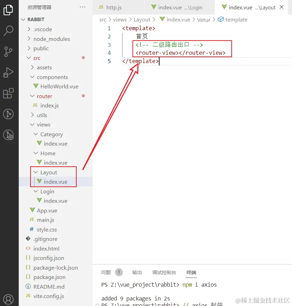
Task: Switch to the 调试控制台 panel tab
Action: [x=164, y=272]
